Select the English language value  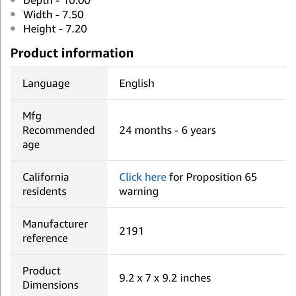(137, 83)
